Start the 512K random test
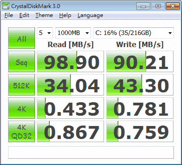This screenshot has width=182, height=165. (x=22, y=85)
